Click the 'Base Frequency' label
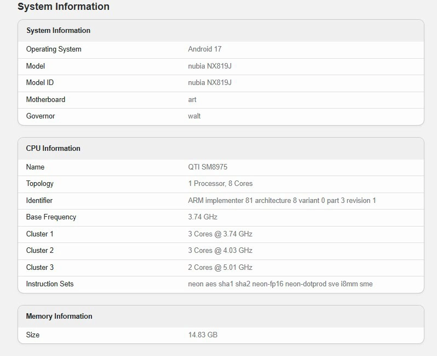Image resolution: width=437 pixels, height=356 pixels. [51, 217]
